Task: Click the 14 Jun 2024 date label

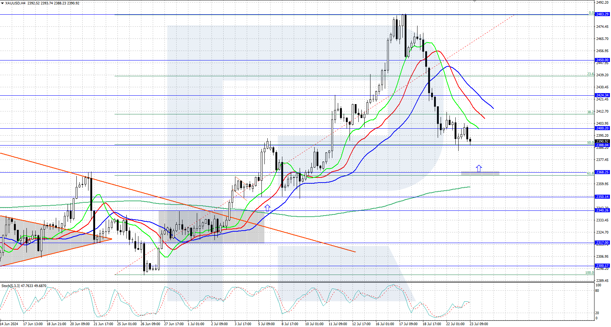Action: pyautogui.click(x=9, y=324)
